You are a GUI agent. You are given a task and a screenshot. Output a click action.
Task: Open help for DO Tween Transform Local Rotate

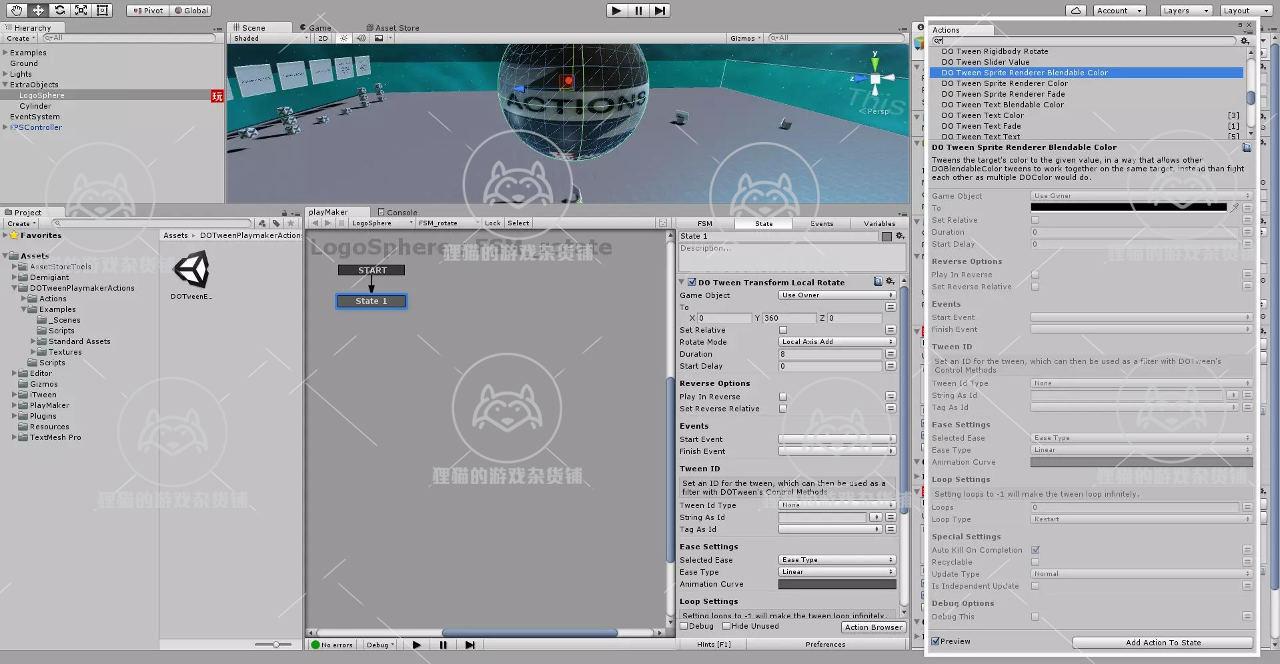(x=878, y=282)
